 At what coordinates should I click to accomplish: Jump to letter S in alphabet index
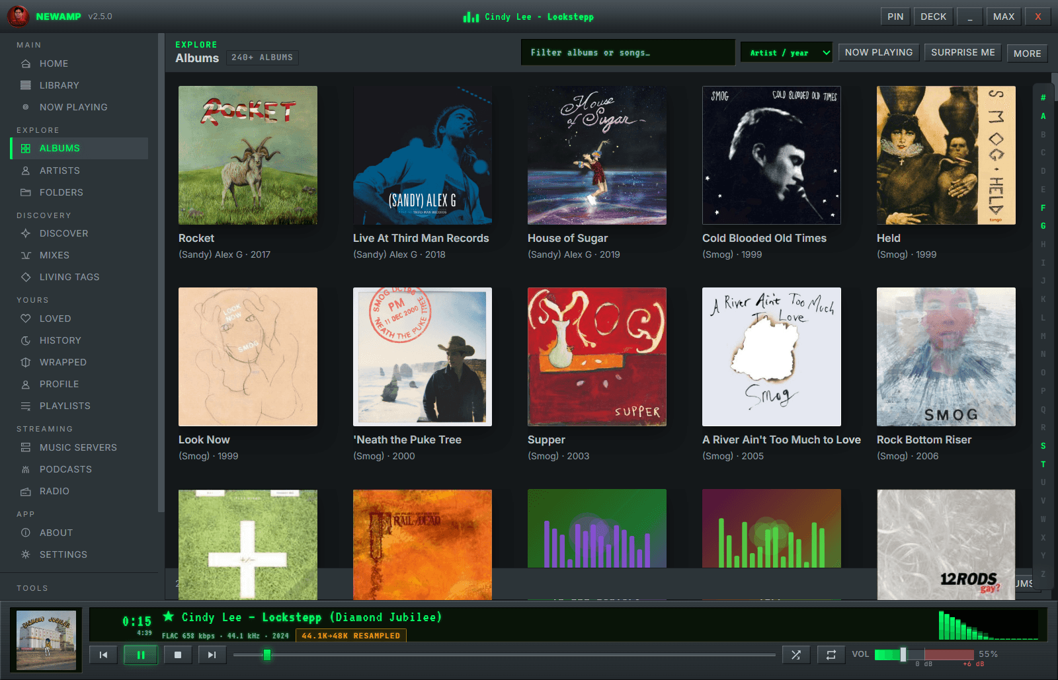click(x=1043, y=446)
